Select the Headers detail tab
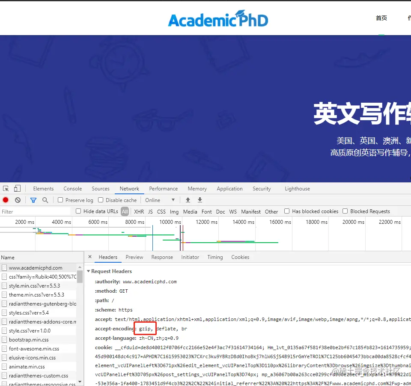 coord(108,257)
